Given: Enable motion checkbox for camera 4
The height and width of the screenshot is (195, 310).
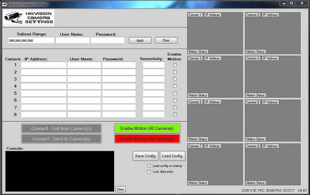Looking at the screenshot, I should pyautogui.click(x=175, y=86).
